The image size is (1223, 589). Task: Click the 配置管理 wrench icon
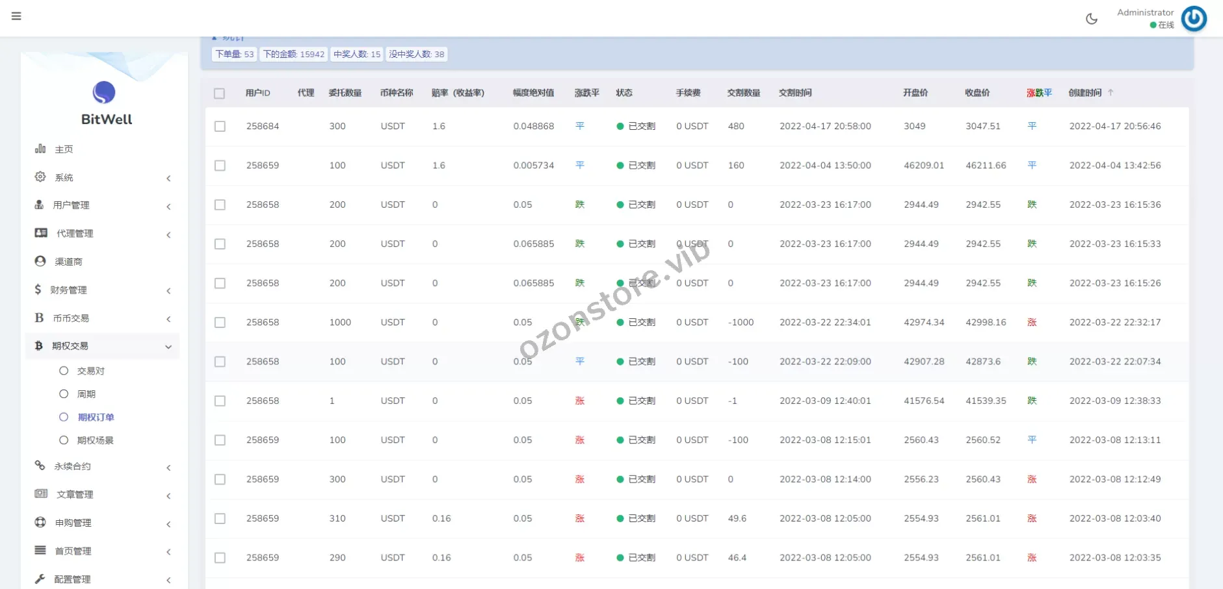click(x=40, y=579)
